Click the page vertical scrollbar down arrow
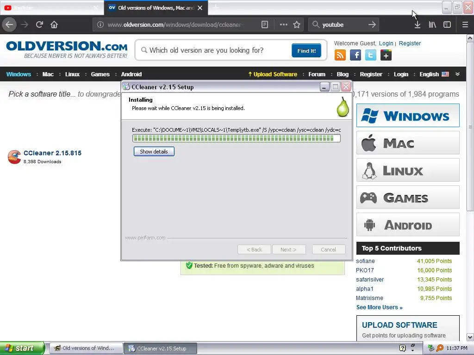This screenshot has height=355, width=474. [x=470, y=337]
